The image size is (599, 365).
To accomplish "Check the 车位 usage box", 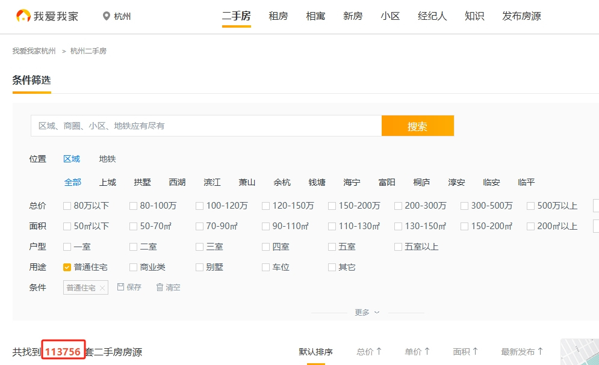I will pyautogui.click(x=265, y=268).
